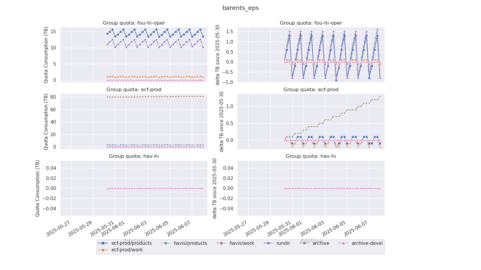Click 'delta TB since 2025-05-30' label of hav-hi chart

click(215, 188)
